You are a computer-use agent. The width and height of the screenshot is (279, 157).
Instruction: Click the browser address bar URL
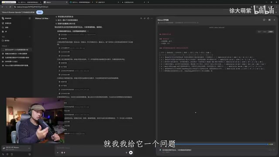click(33, 7)
